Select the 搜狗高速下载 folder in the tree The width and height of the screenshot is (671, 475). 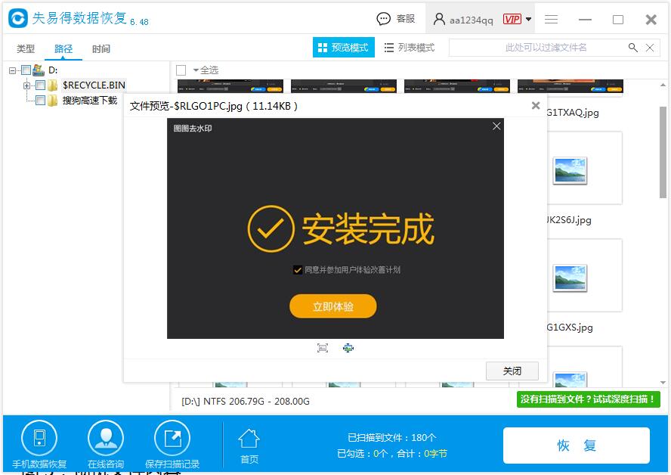tap(90, 101)
